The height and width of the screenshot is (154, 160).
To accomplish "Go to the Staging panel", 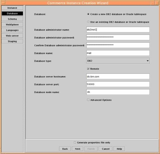I will coord(12,41).
